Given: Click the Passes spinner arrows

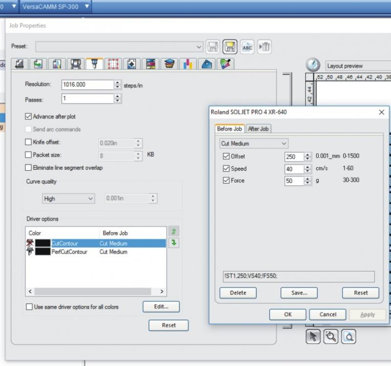Looking at the screenshot, I should [x=117, y=99].
